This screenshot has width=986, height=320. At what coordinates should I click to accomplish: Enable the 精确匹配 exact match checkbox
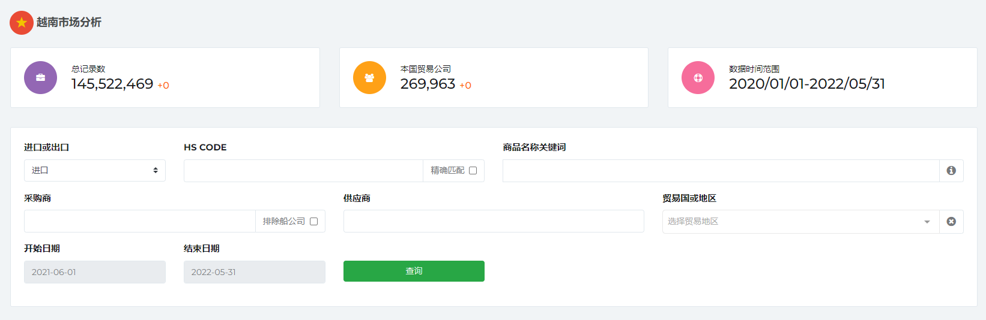(x=473, y=171)
